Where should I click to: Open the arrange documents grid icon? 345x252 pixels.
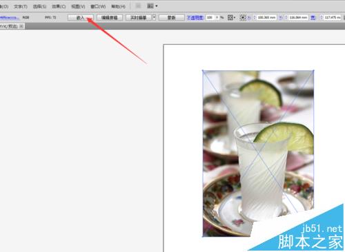[x=150, y=6]
